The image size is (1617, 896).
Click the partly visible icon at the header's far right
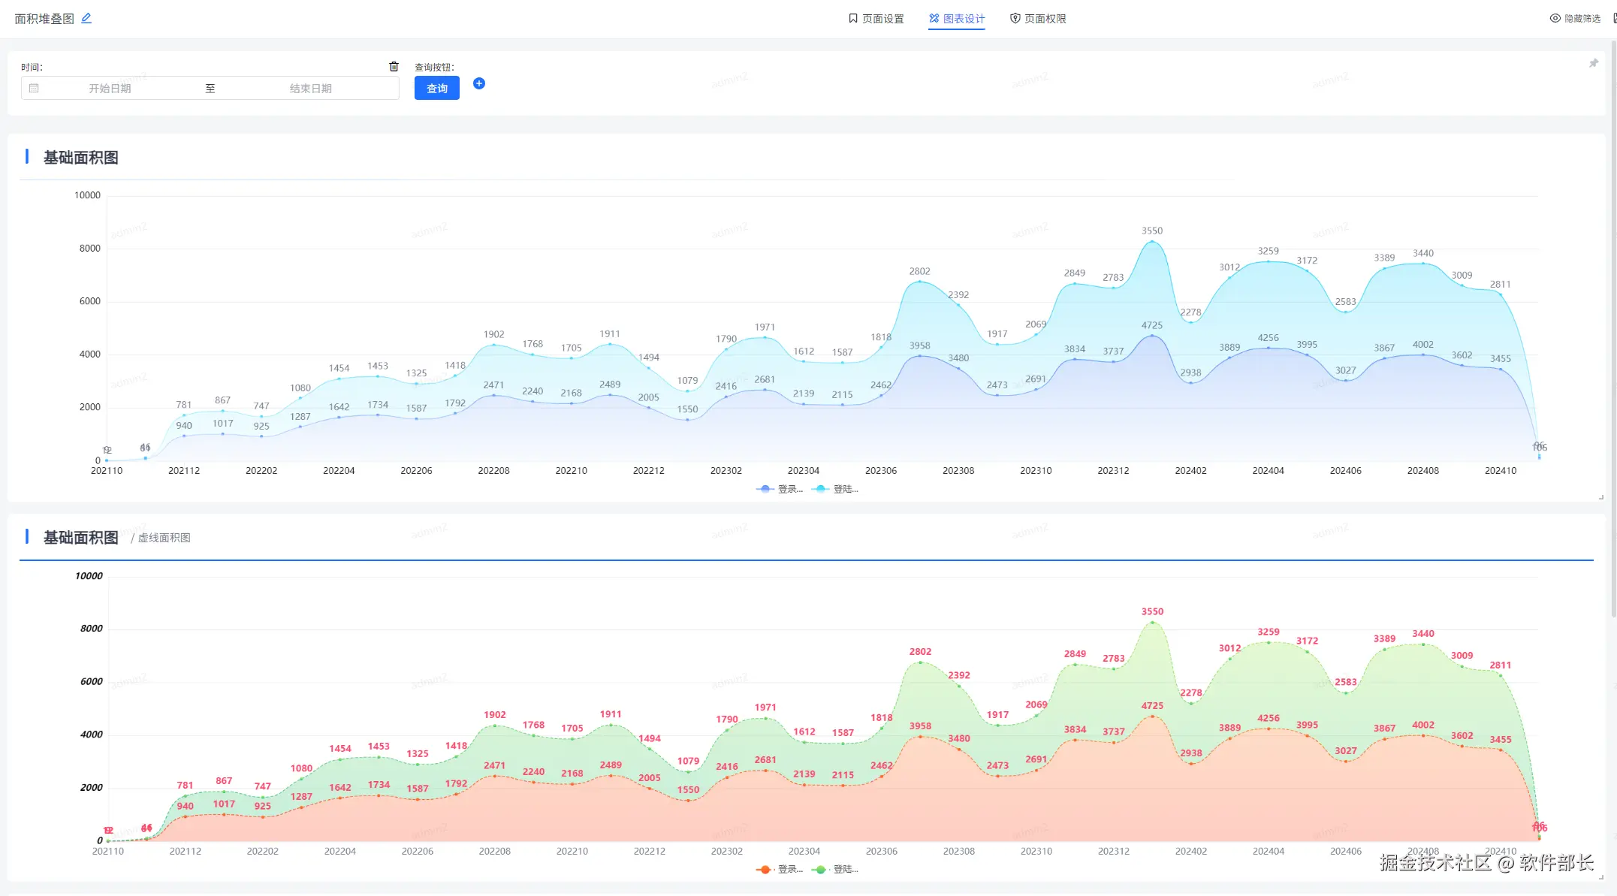point(1614,18)
